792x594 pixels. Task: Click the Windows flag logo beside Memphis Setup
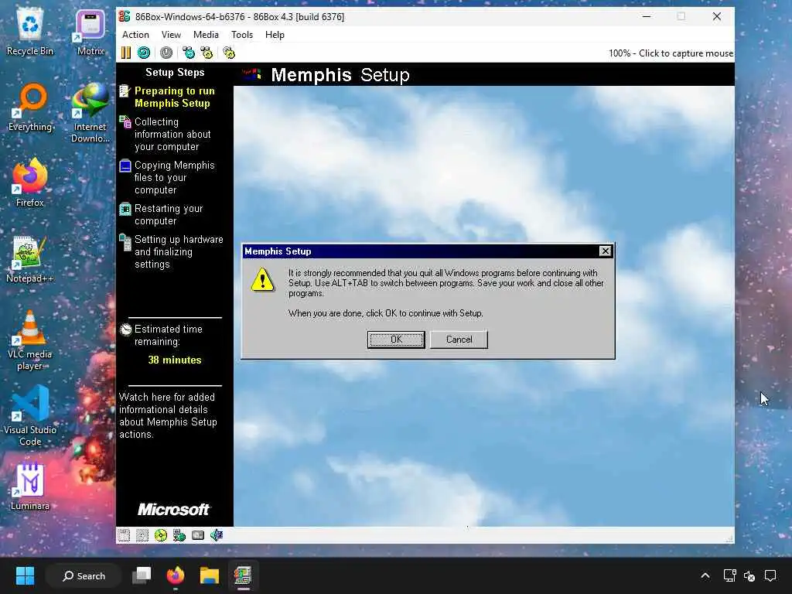pyautogui.click(x=251, y=75)
